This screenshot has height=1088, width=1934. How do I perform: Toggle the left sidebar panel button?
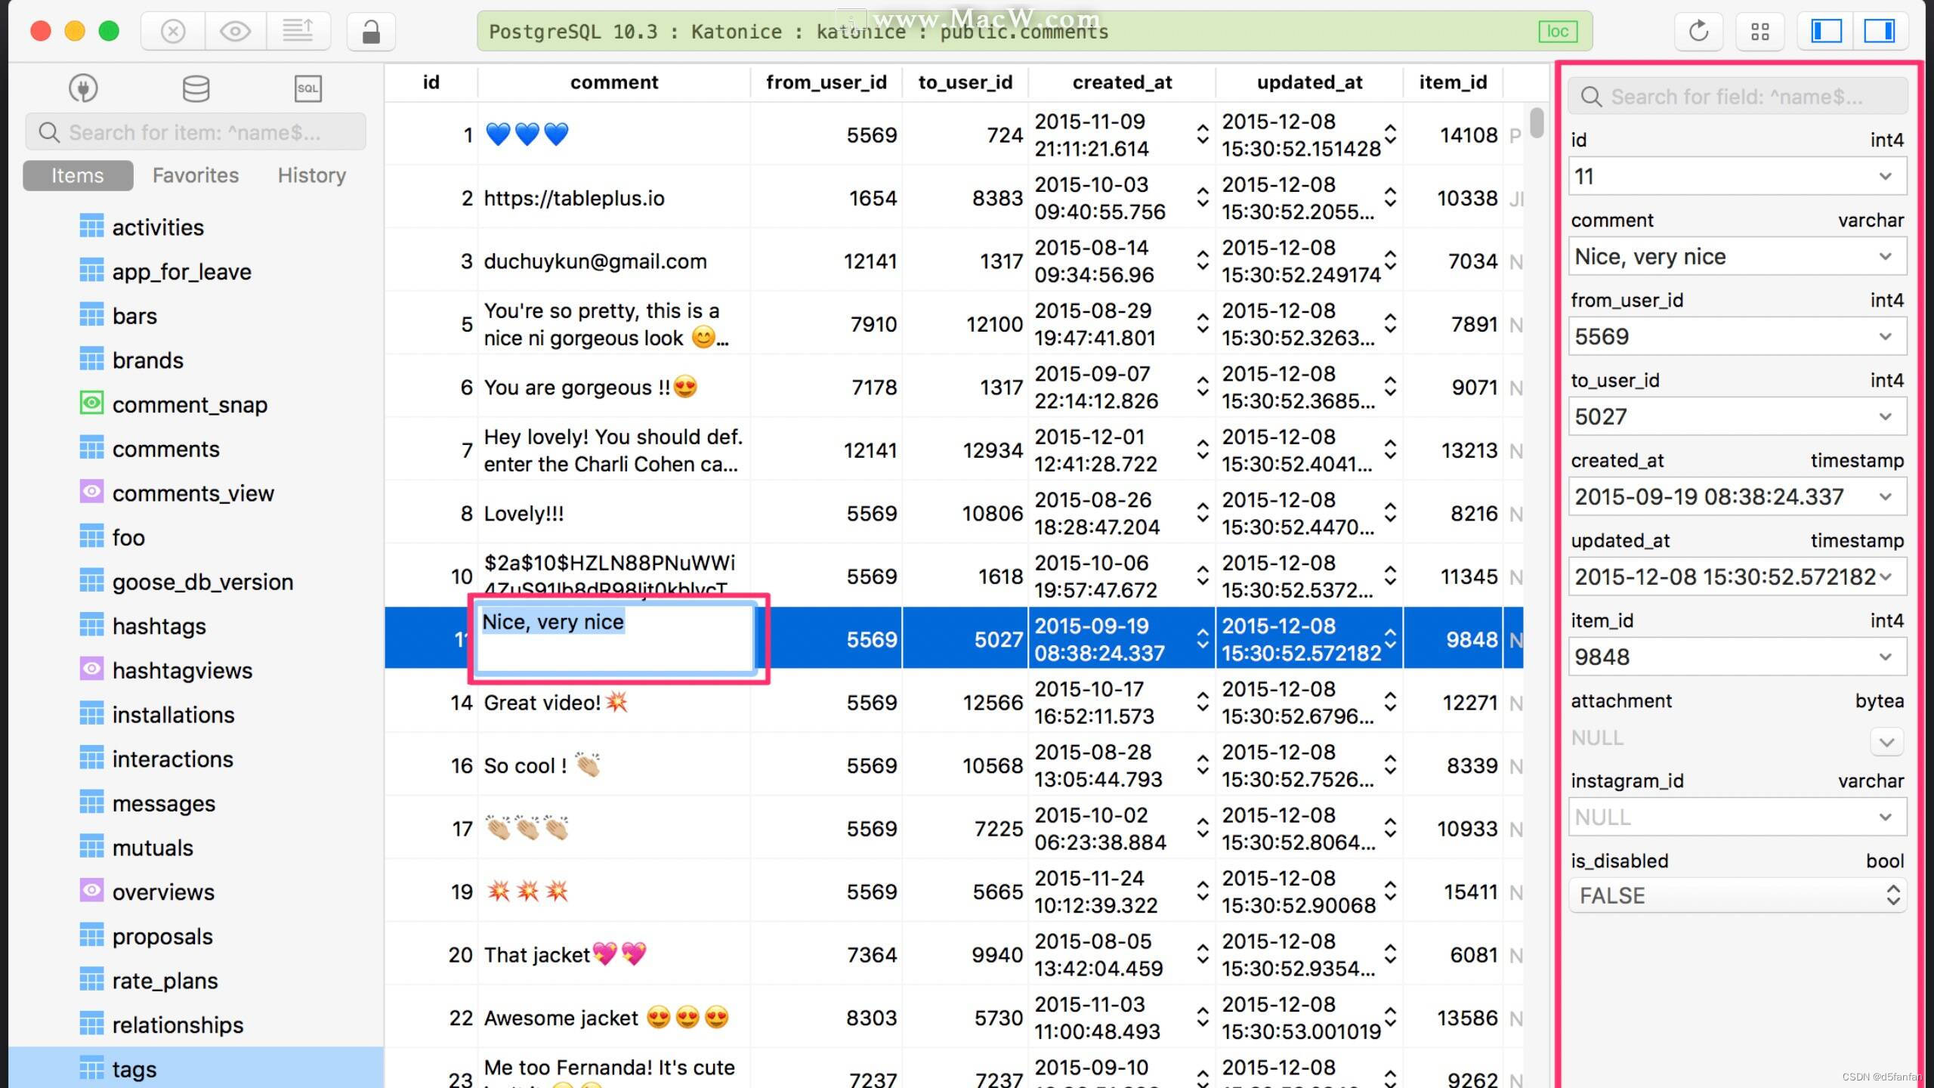1824,31
